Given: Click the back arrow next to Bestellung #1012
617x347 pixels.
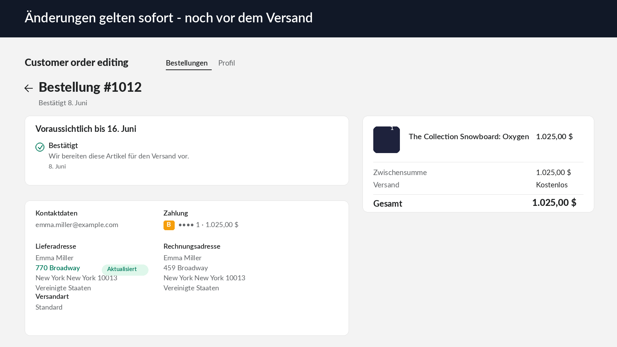Looking at the screenshot, I should pyautogui.click(x=29, y=88).
